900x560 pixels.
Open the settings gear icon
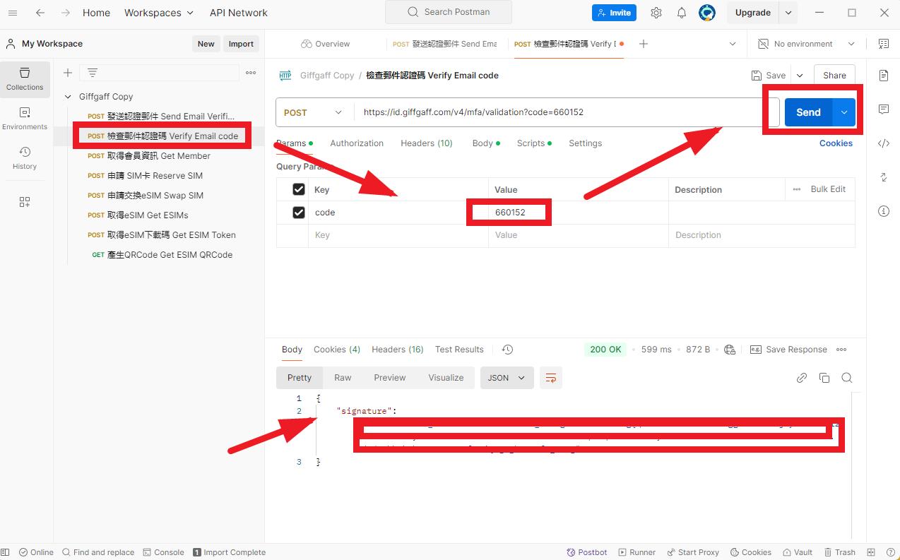pyautogui.click(x=656, y=13)
